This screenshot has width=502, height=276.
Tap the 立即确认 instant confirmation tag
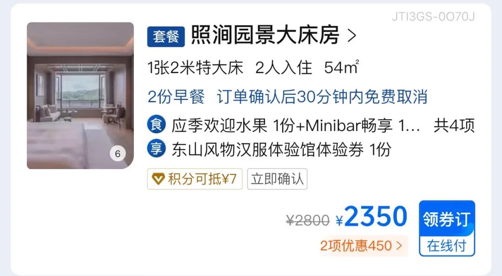(277, 179)
